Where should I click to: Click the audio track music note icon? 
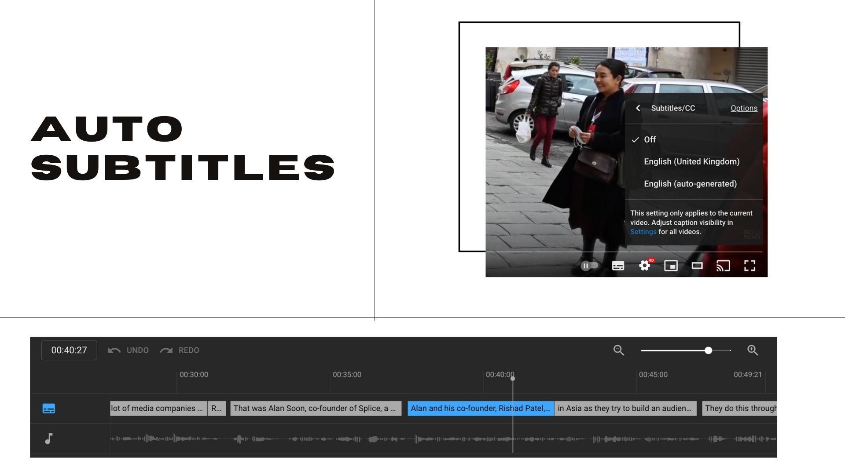point(49,438)
